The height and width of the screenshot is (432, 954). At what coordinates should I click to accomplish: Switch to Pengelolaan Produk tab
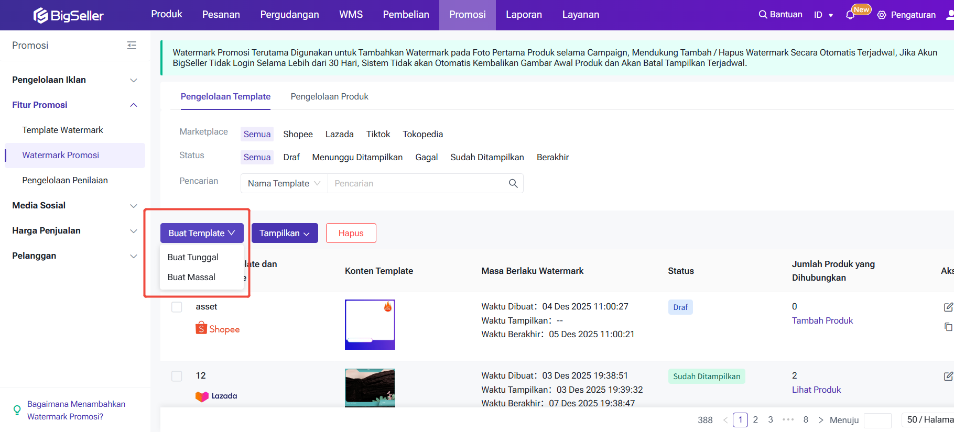pyautogui.click(x=329, y=96)
